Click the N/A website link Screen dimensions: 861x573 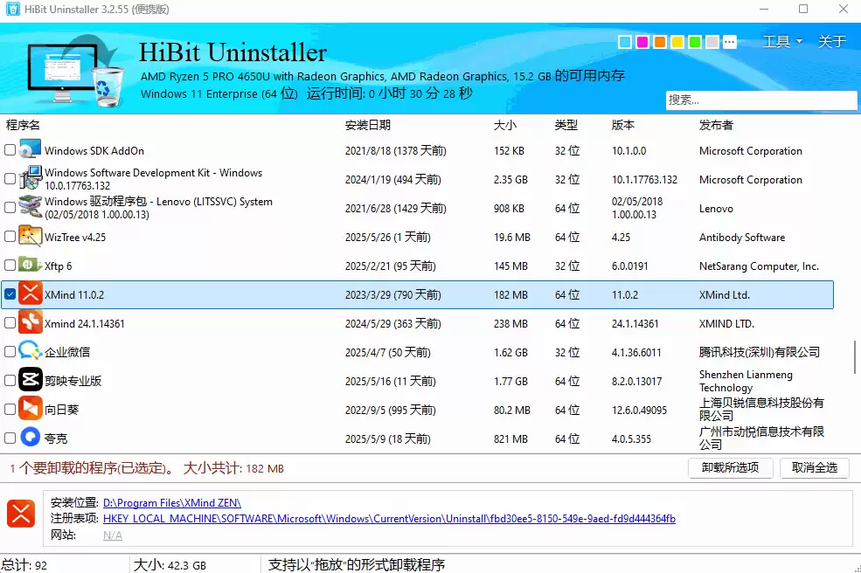pyautogui.click(x=113, y=535)
